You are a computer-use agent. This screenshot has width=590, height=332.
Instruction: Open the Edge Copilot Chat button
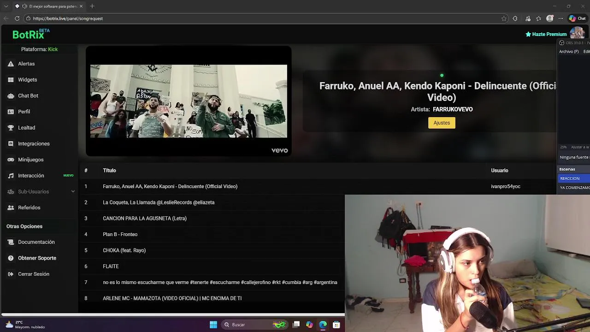point(577,18)
